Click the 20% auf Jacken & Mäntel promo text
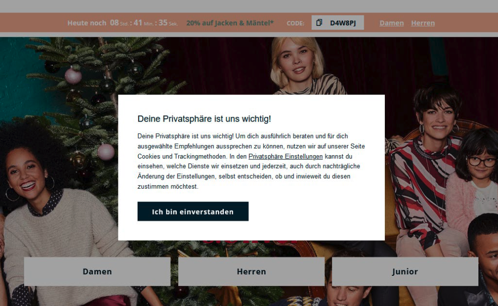Image resolution: width=498 pixels, height=306 pixels. (230, 23)
